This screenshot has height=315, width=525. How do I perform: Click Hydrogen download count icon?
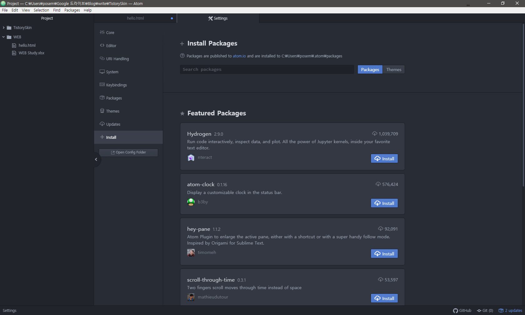[374, 133]
